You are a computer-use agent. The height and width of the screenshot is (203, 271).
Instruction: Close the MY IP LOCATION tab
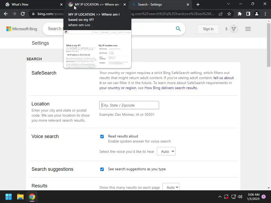(x=125, y=4)
